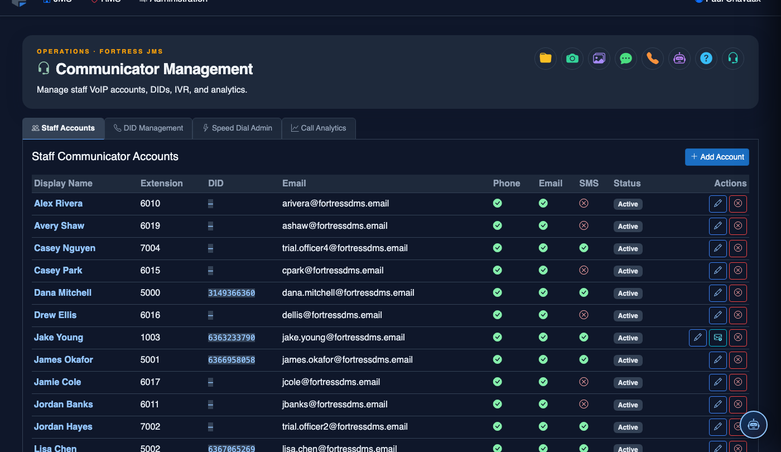Image resolution: width=781 pixels, height=452 pixels.
Task: Click the orange phone icon
Action: pyautogui.click(x=653, y=58)
